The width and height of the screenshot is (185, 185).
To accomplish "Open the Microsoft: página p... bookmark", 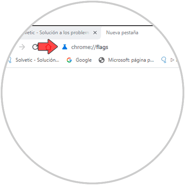I will click(131, 60).
